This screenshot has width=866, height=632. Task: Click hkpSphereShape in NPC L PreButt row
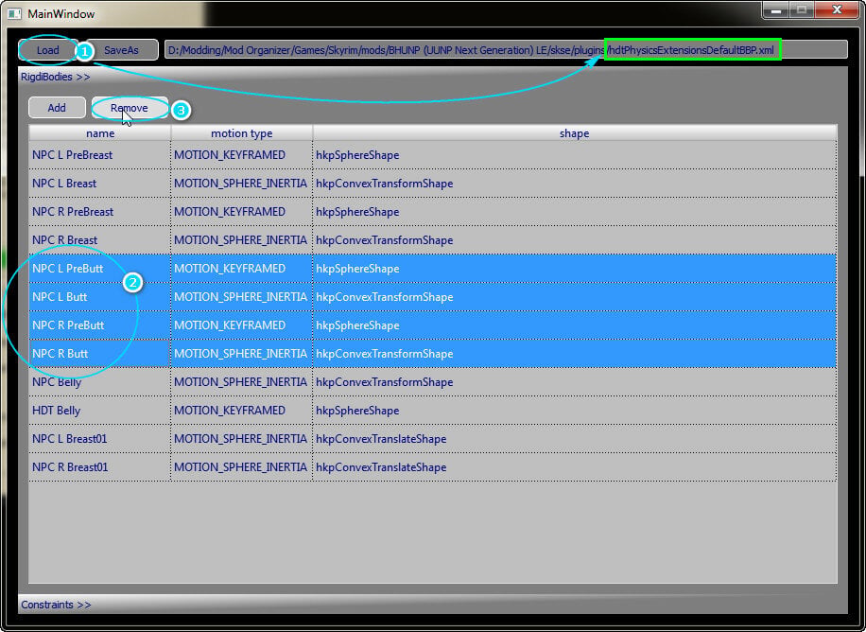click(357, 269)
